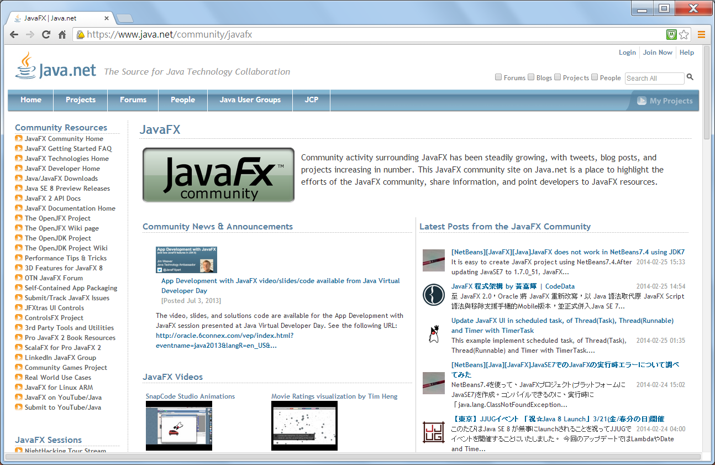This screenshot has width=715, height=465.
Task: Open the Home navigation tab
Action: (x=31, y=100)
